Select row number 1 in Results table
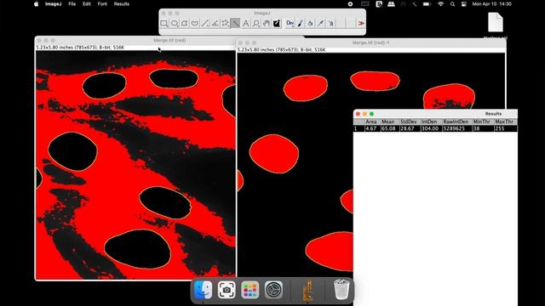The width and height of the screenshot is (545, 306). 356,128
